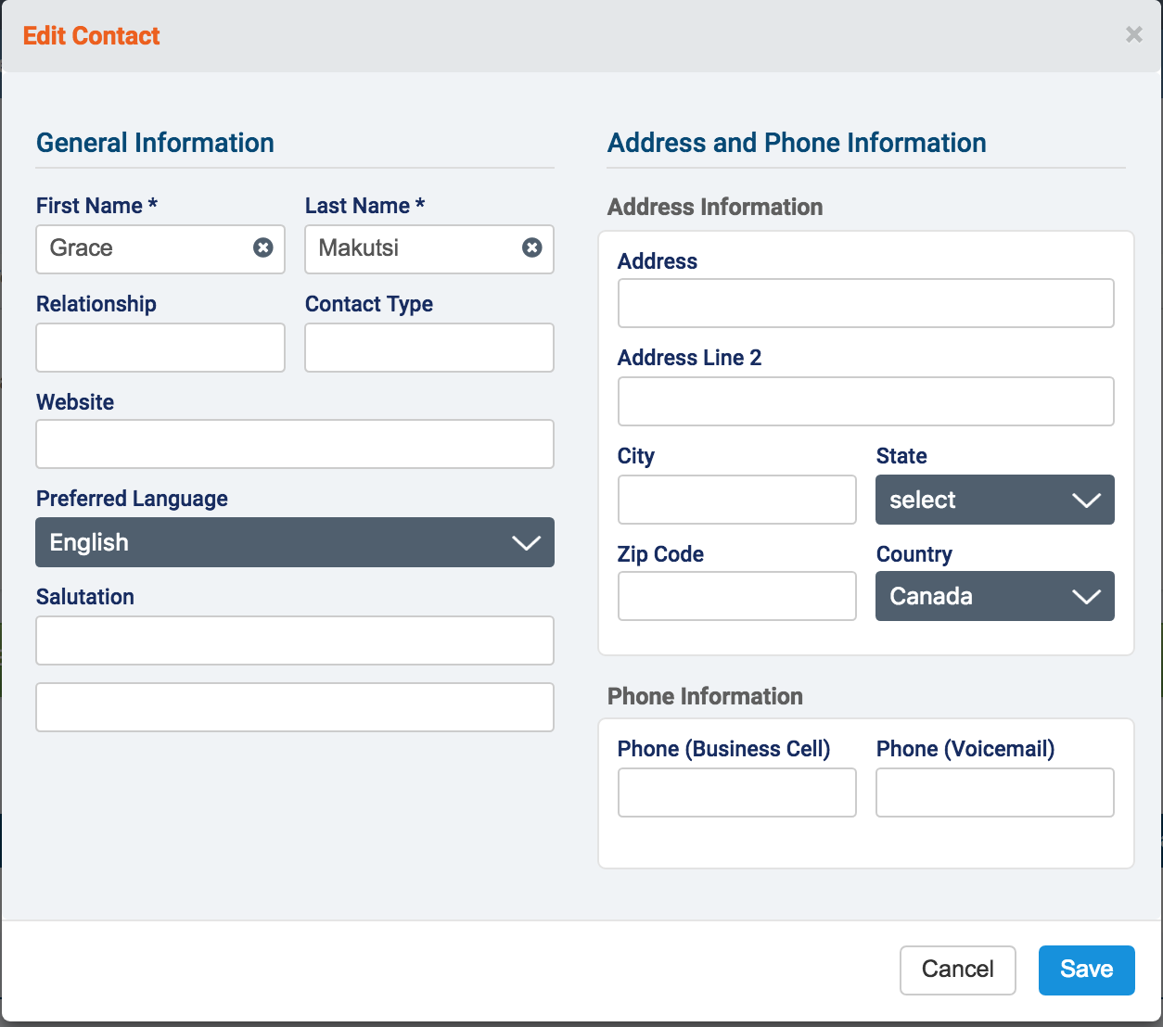
Task: Expand the State select dropdown
Action: [x=994, y=500]
